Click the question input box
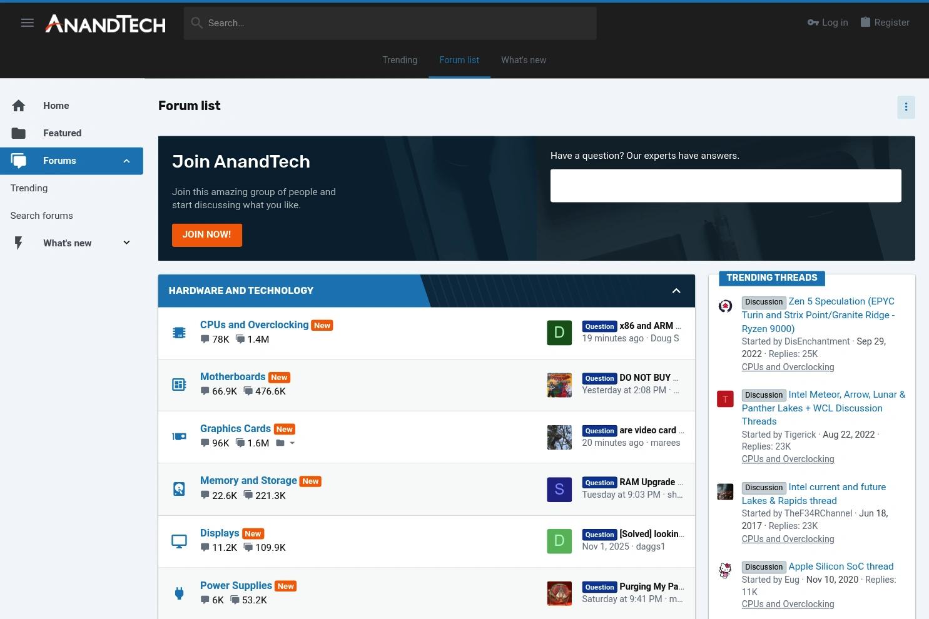Screen dimensions: 929x619 (x=726, y=186)
